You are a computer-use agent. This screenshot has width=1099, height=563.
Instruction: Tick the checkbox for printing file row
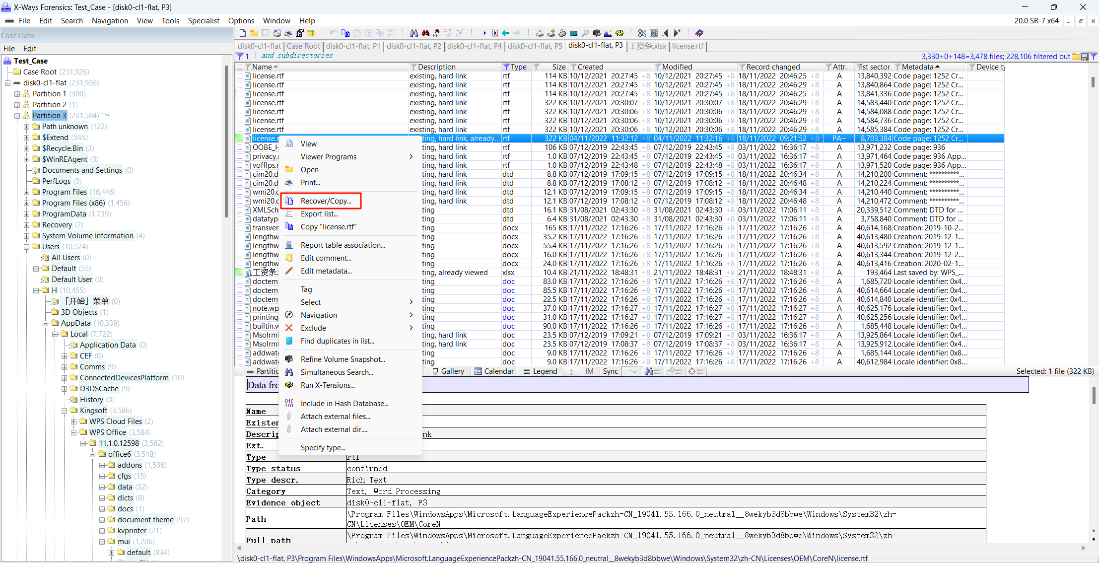point(240,317)
